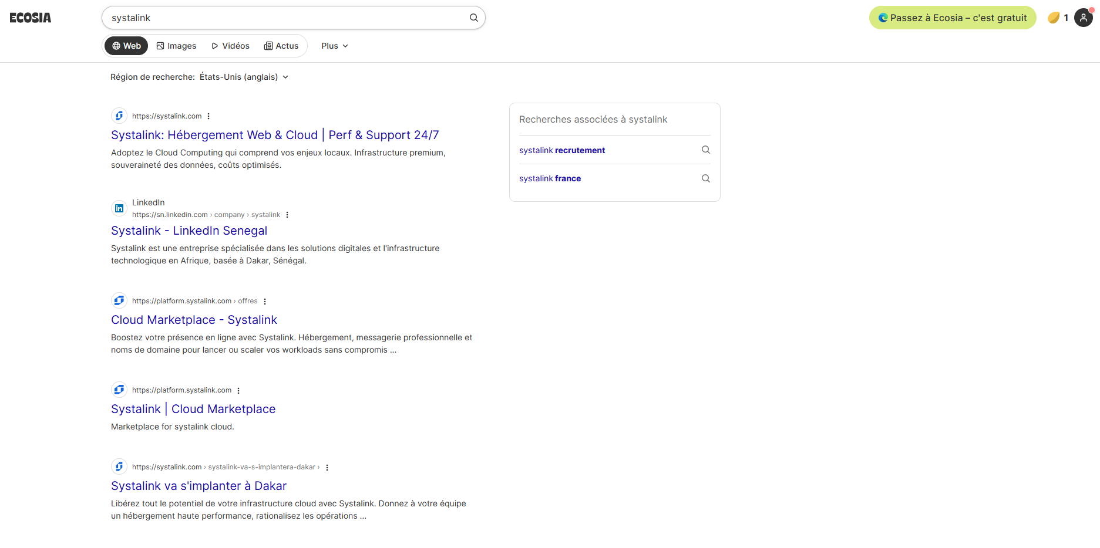This screenshot has width=1100, height=548.
Task: Click the systalink-va-s-implantera-dakar URL
Action: (226, 467)
